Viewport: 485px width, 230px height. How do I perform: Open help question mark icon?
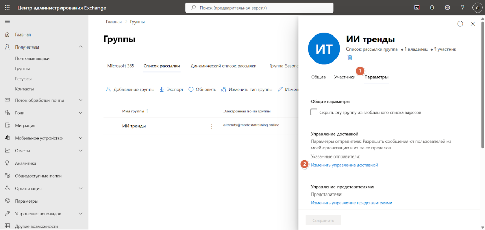coord(462,8)
